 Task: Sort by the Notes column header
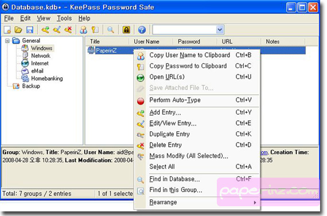[x=283, y=42]
